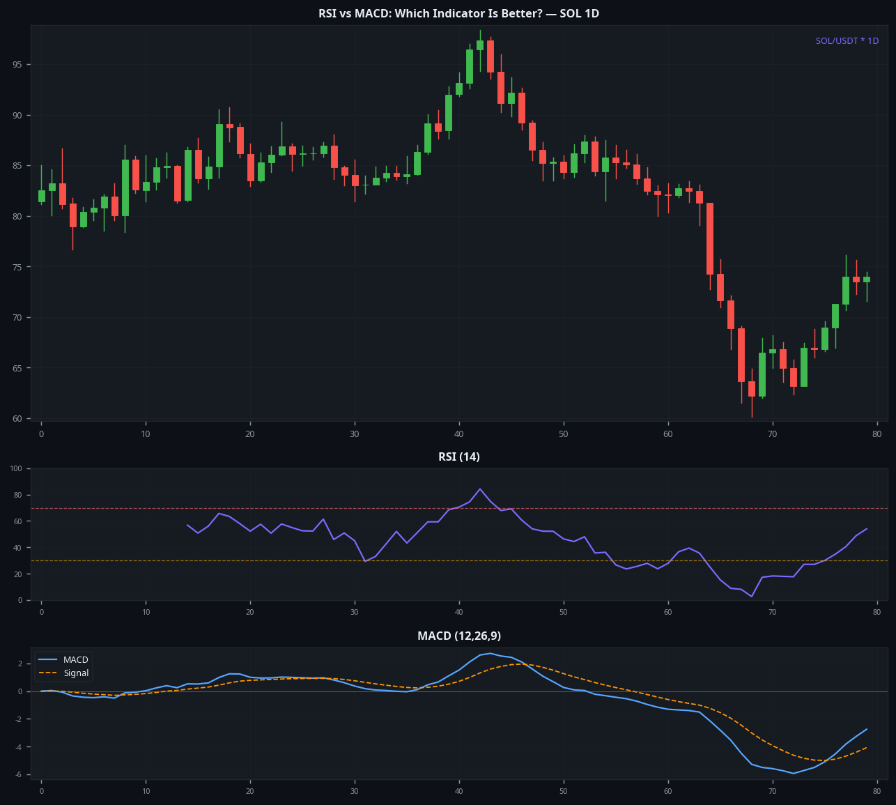Click the candlestick chart x-axis label 70

[772, 434]
